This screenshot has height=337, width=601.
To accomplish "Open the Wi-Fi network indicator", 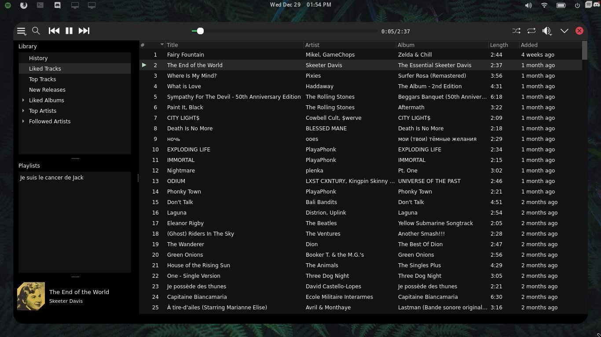I will point(544,5).
